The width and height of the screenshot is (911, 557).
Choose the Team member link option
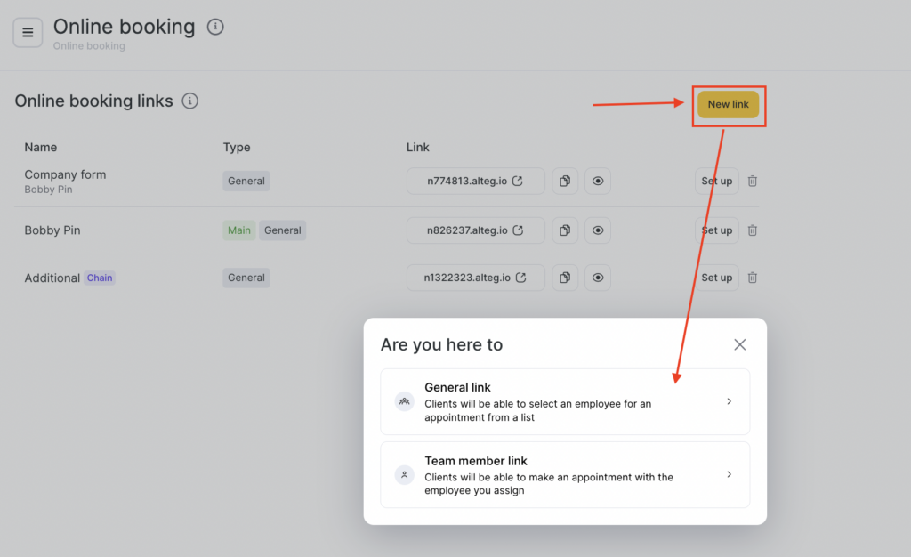click(565, 475)
